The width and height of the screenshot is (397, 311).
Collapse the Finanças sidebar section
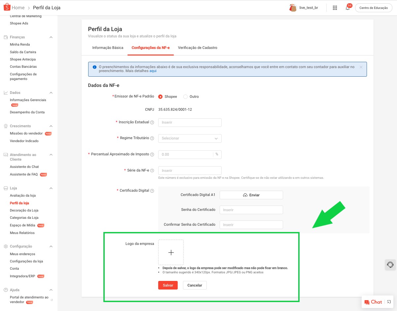50,37
